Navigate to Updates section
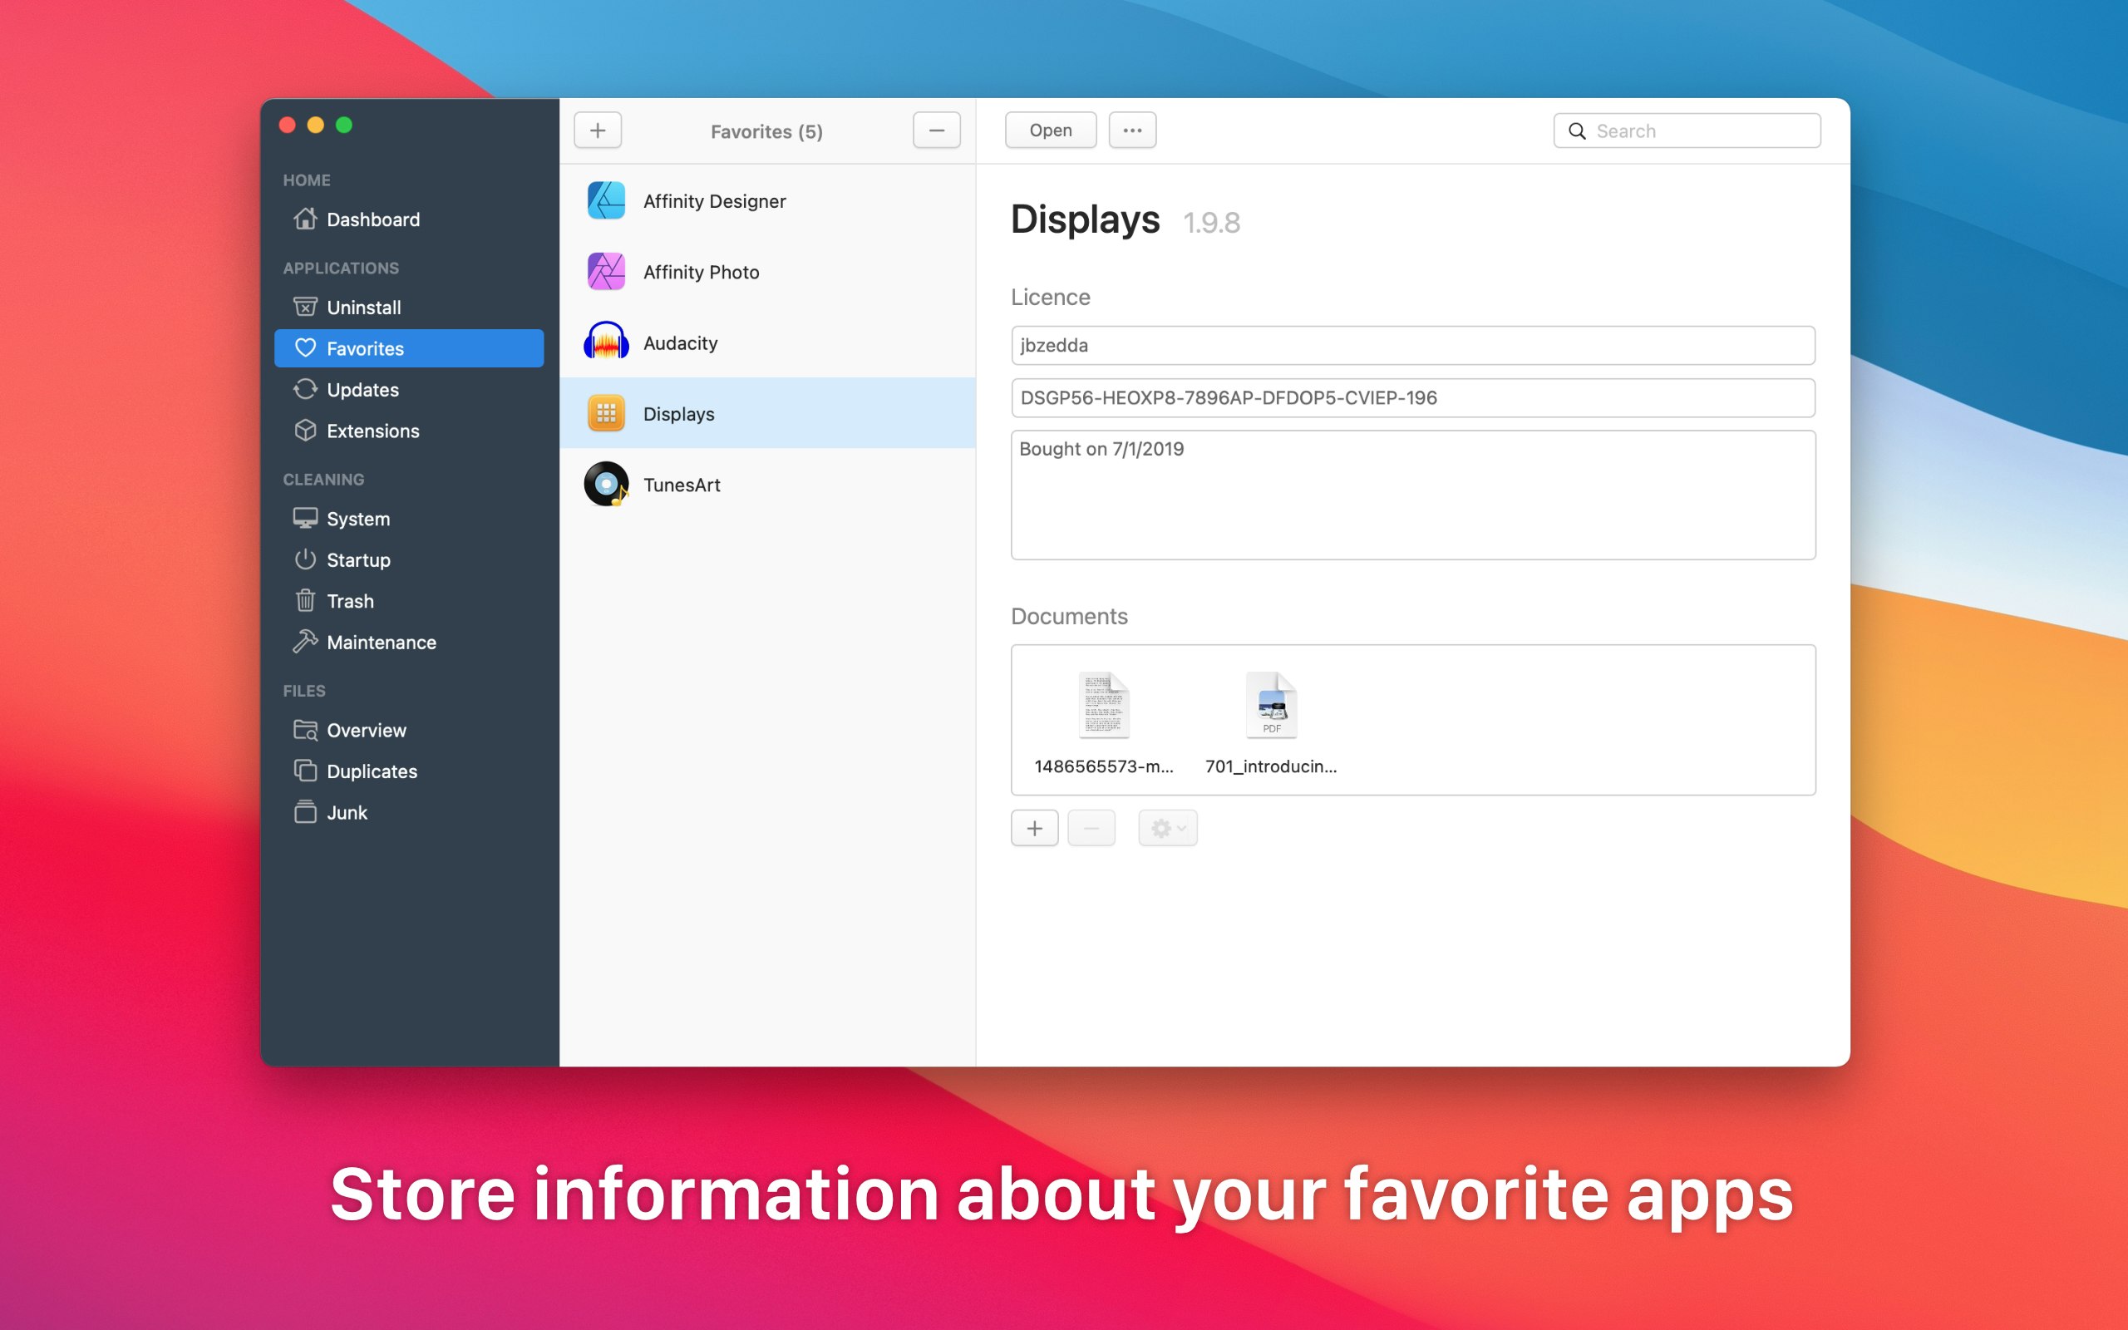 coord(363,389)
